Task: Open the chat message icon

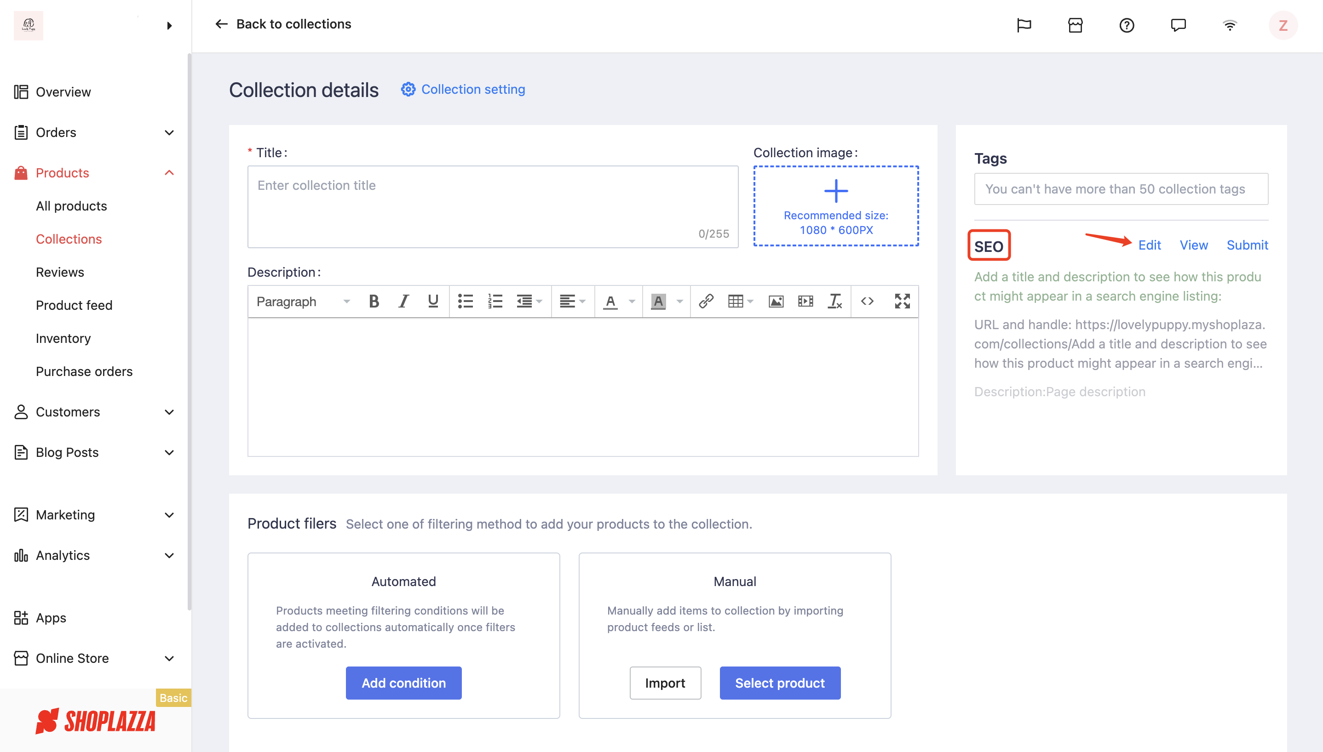Action: pyautogui.click(x=1178, y=25)
